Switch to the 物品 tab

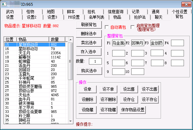(117, 17)
